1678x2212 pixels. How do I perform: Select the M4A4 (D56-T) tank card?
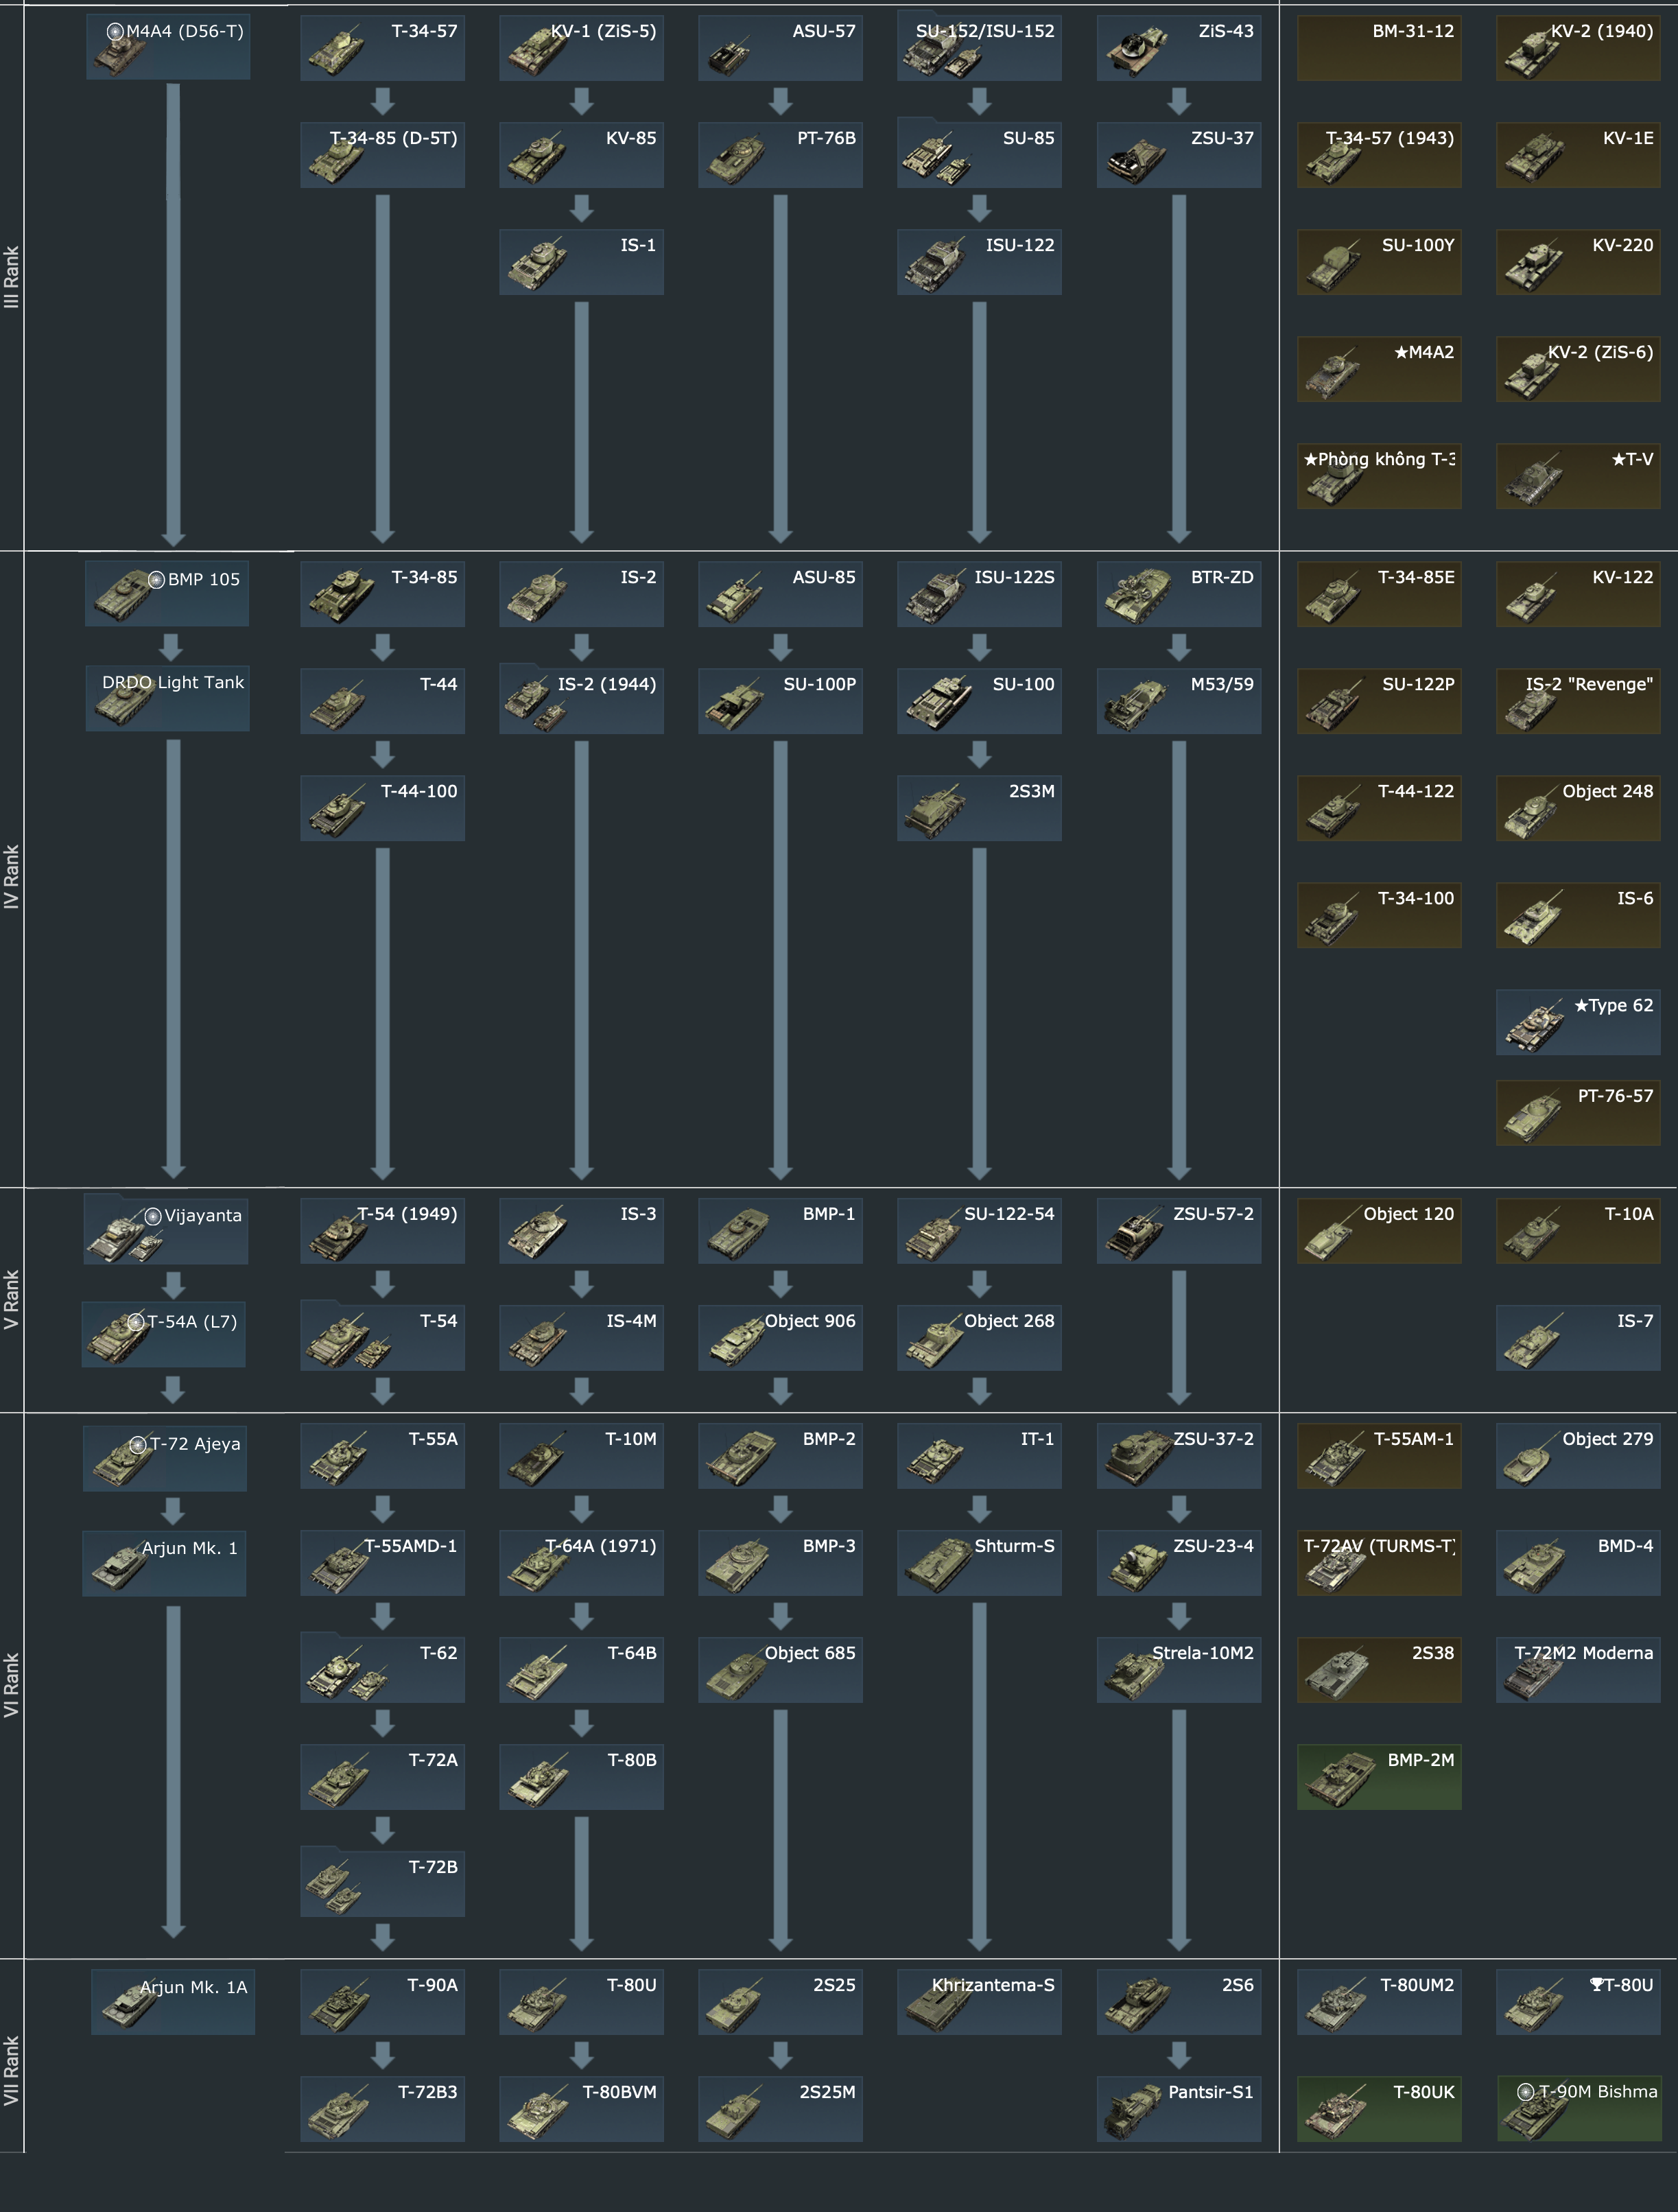pos(168,47)
